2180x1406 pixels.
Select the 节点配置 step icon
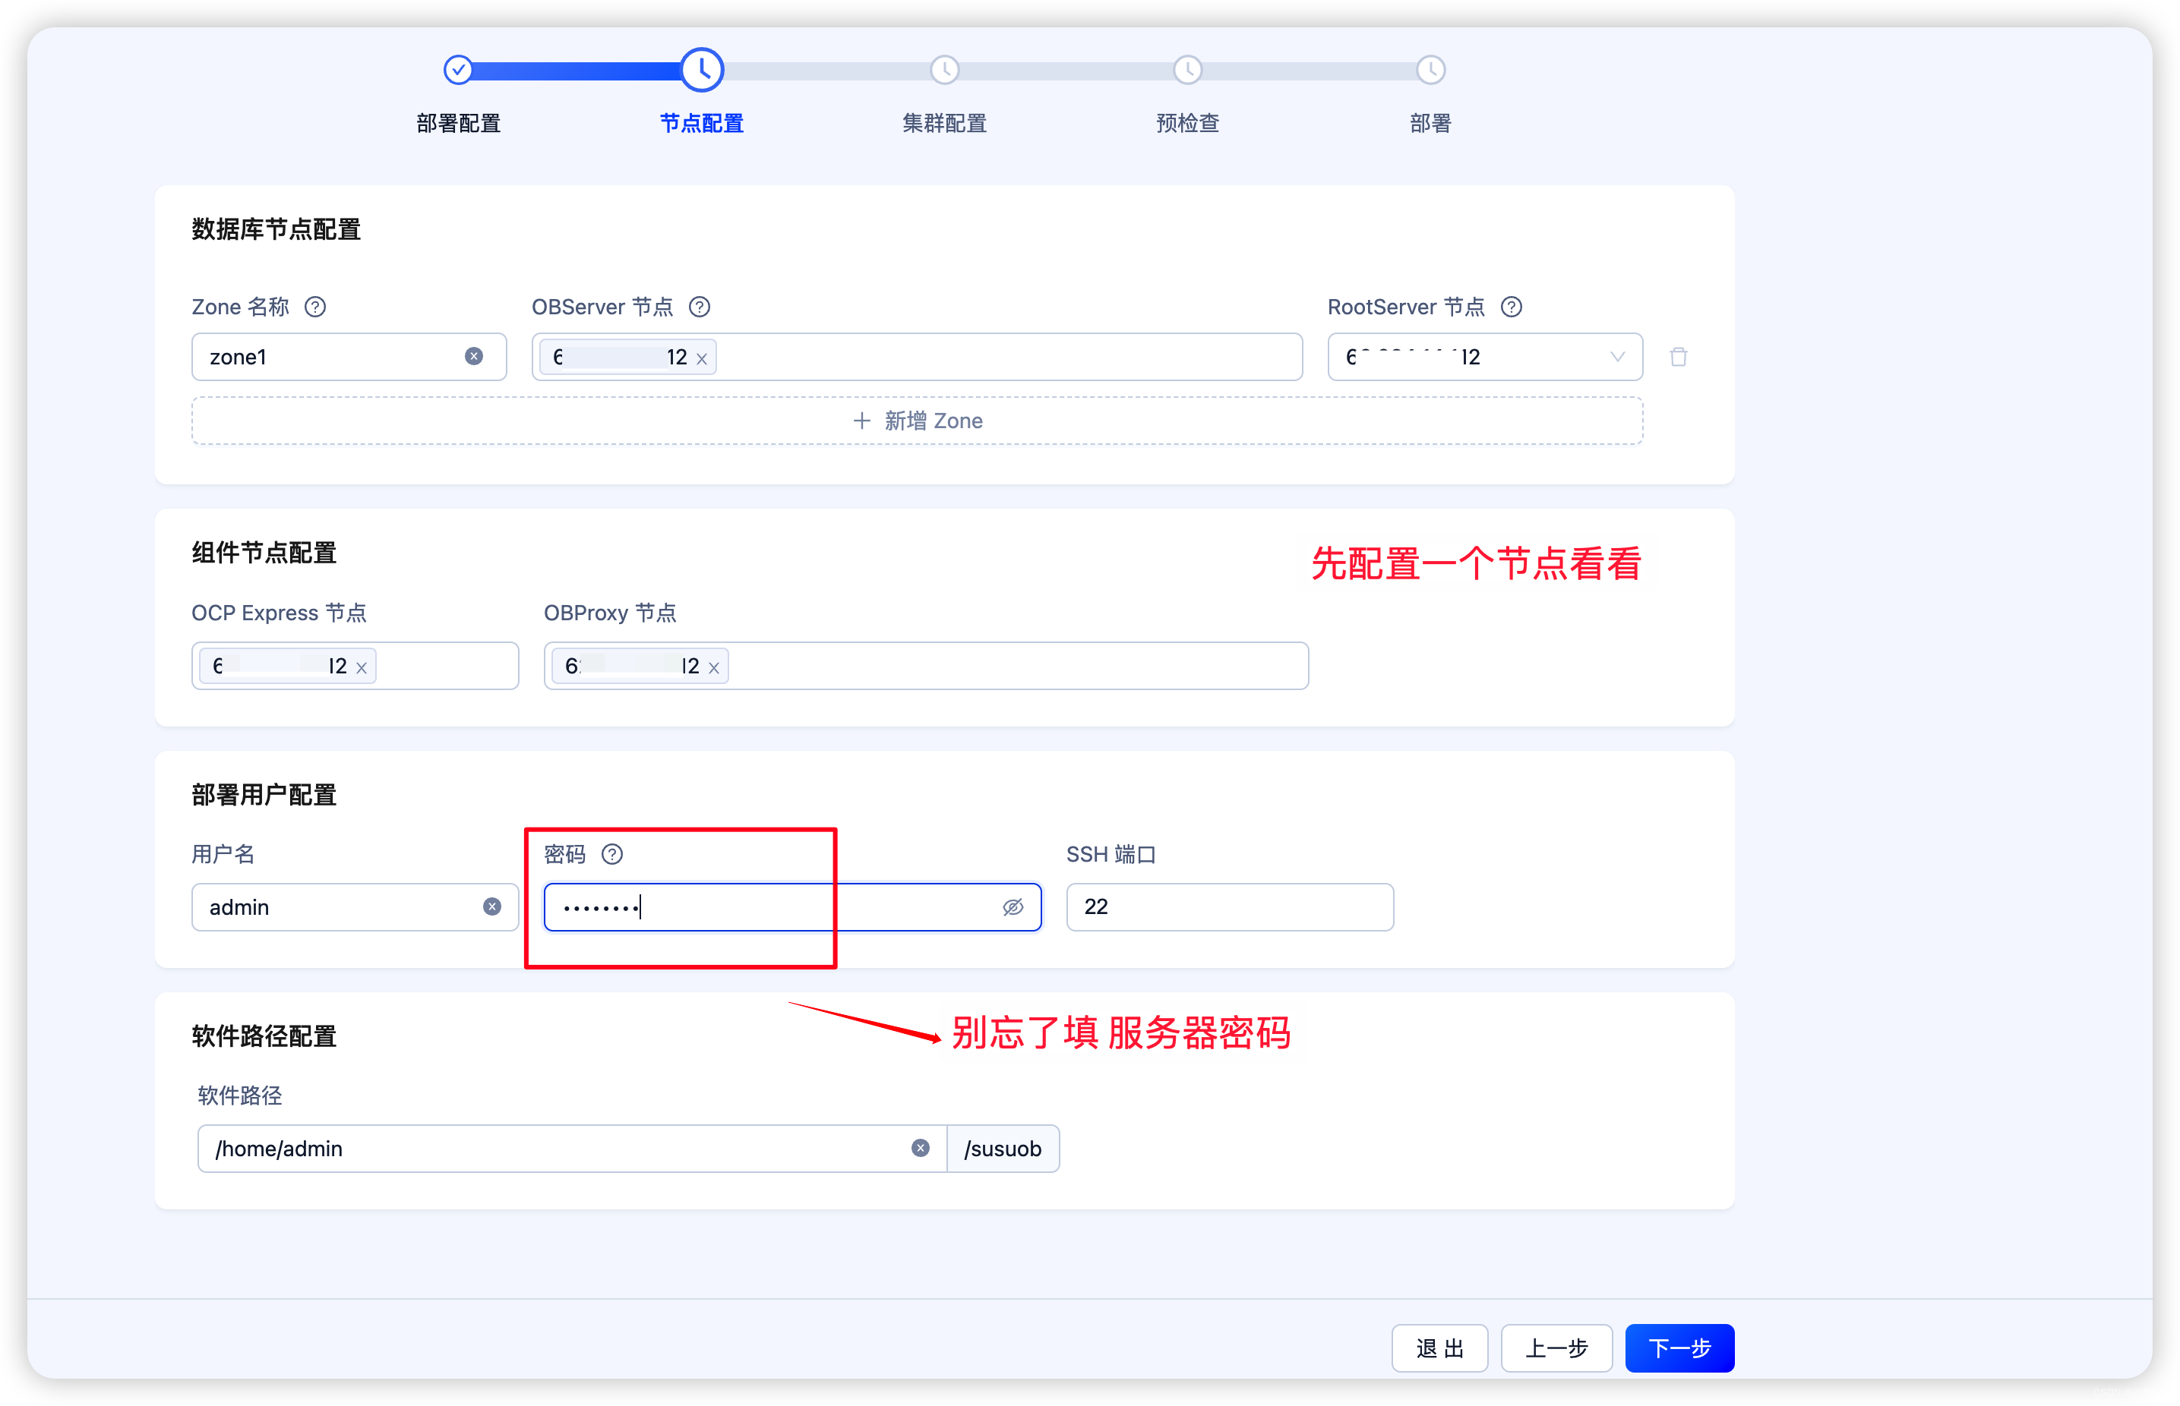(x=703, y=69)
